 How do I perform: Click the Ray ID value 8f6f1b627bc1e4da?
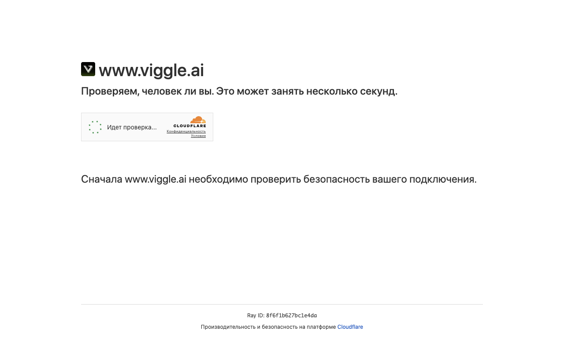click(x=291, y=316)
